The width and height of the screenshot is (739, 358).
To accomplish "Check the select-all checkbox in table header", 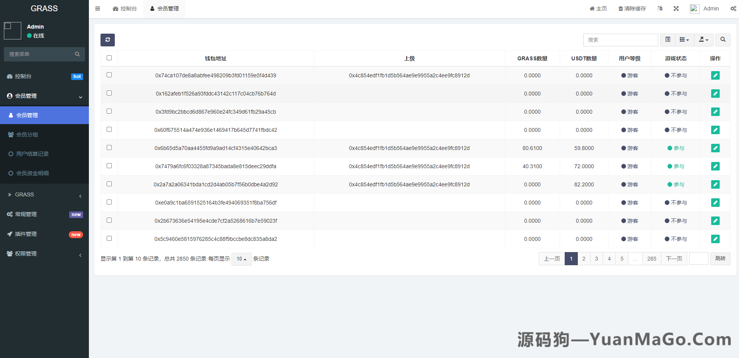I will tap(109, 58).
